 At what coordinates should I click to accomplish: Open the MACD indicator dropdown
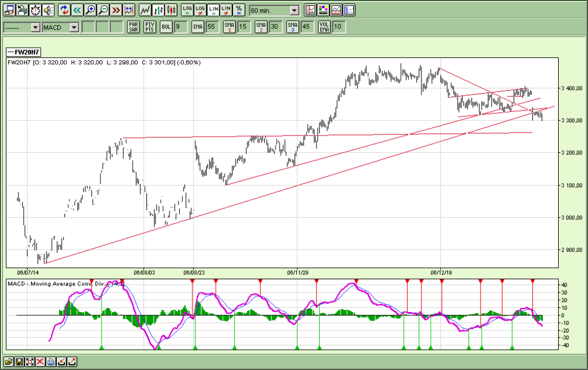pos(74,27)
